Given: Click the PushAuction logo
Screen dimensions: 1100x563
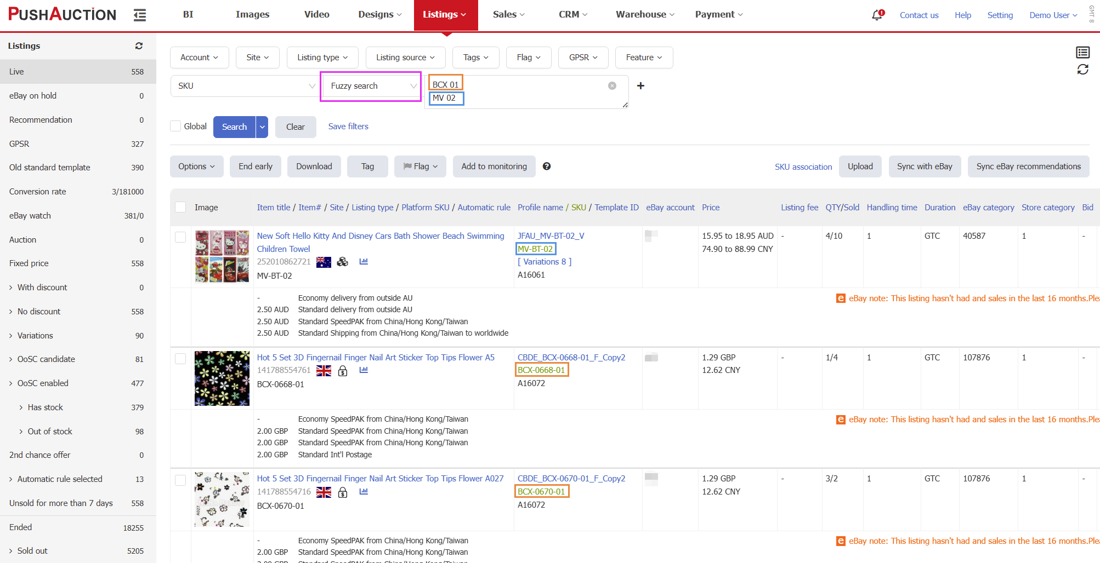Looking at the screenshot, I should (62, 14).
